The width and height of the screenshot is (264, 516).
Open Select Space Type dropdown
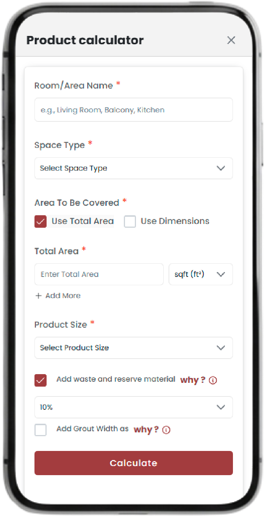(x=134, y=168)
